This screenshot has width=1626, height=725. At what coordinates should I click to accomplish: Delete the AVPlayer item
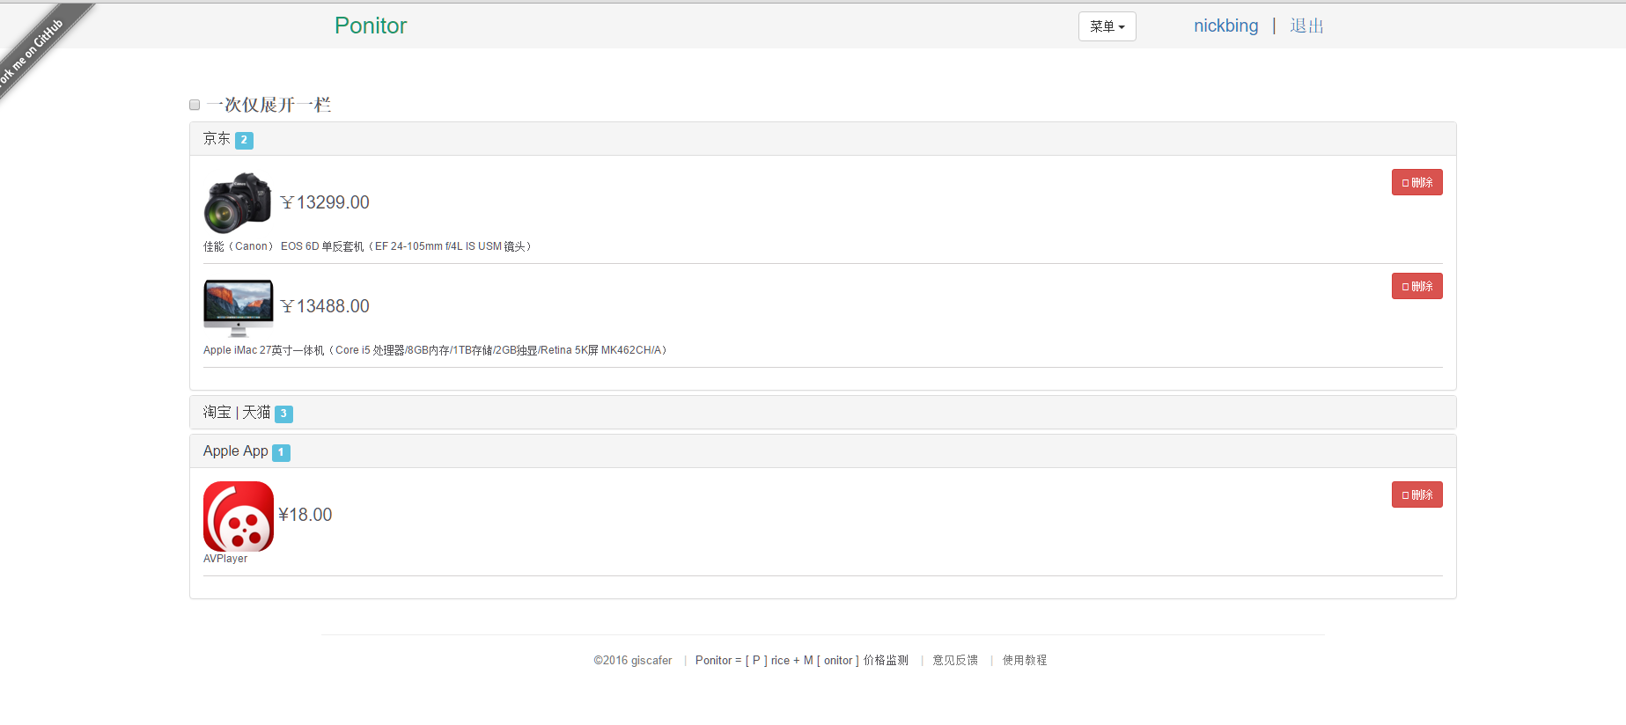(x=1416, y=494)
